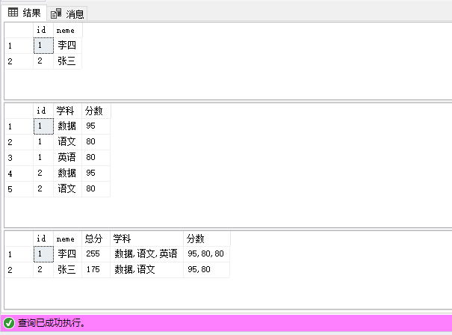Viewport: 452px width, 335px height.
Task: Click the message icon on the 消息 tab
Action: tap(56, 13)
